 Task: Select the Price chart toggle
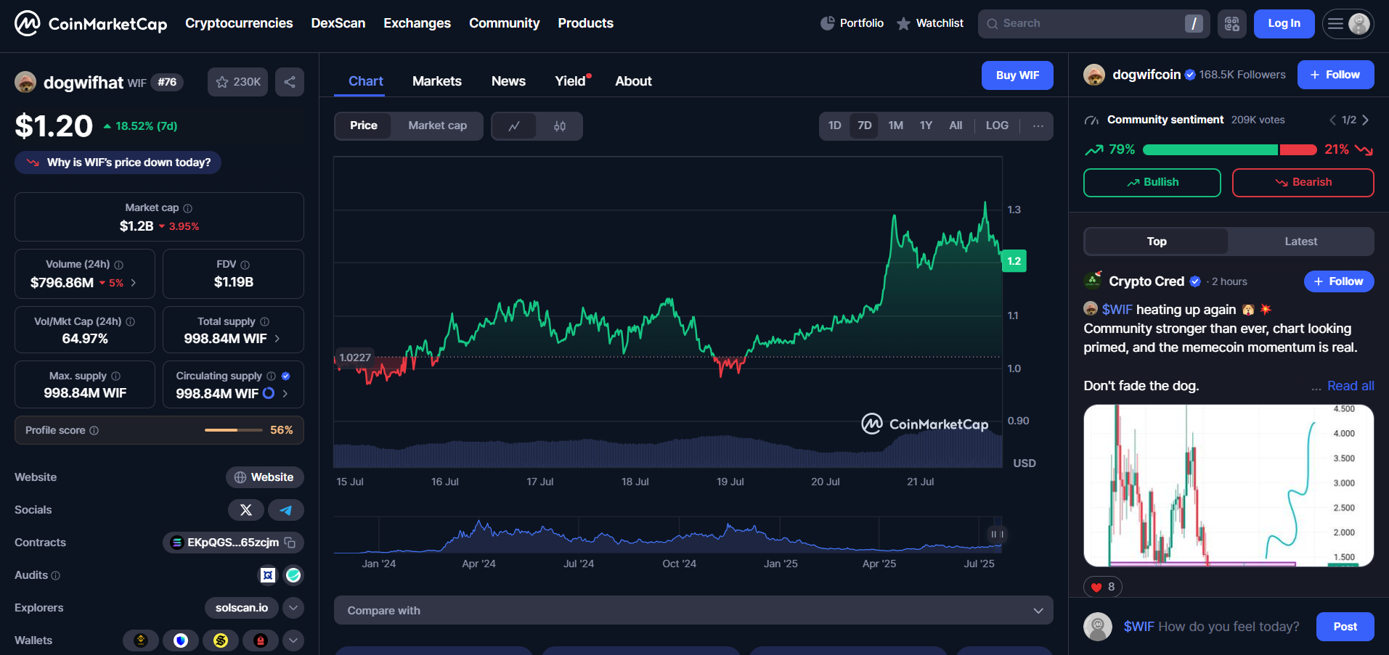(x=364, y=126)
